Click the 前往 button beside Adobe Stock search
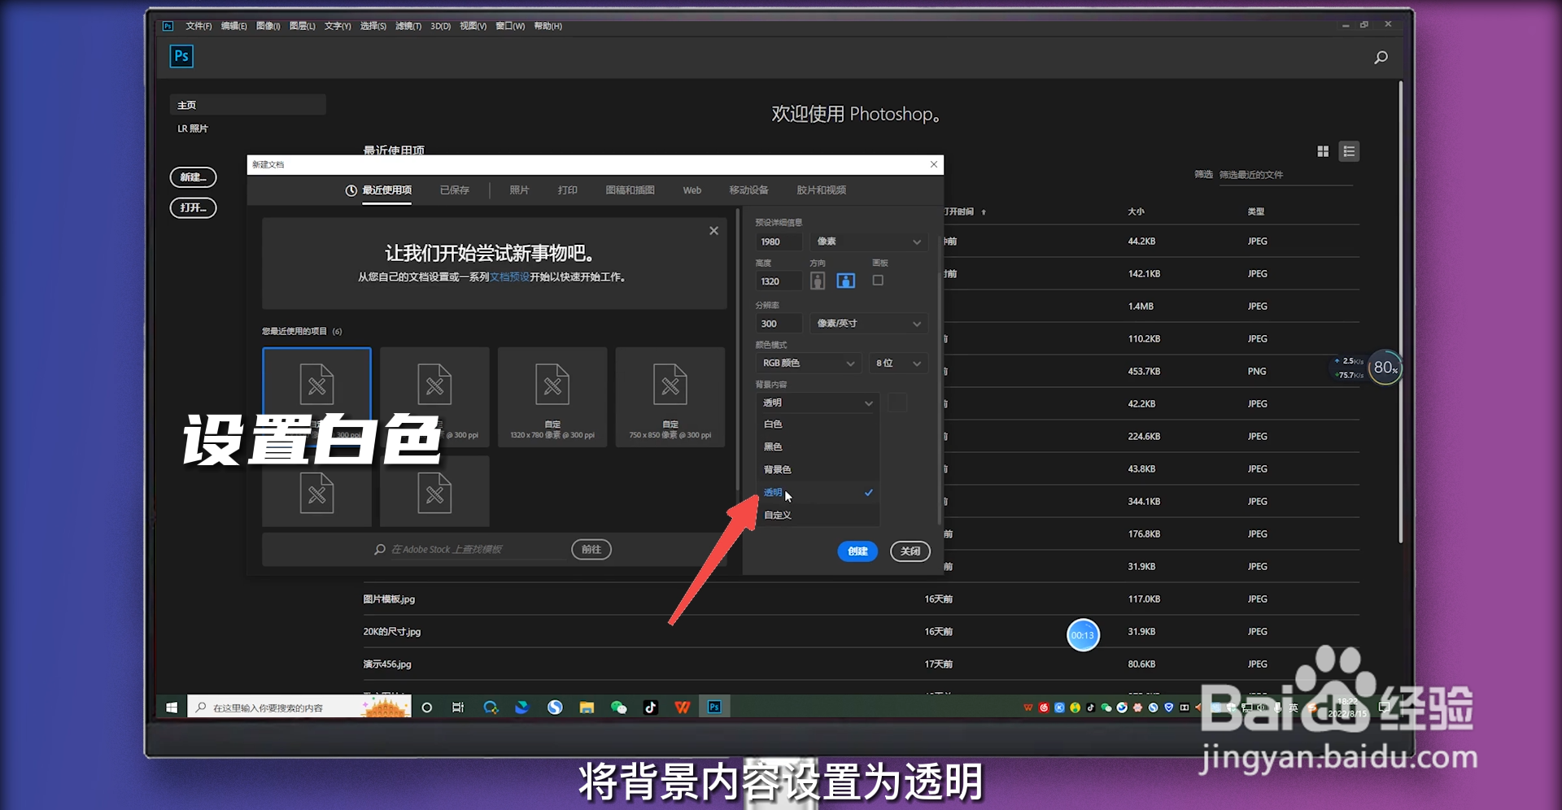This screenshot has width=1562, height=810. [591, 549]
